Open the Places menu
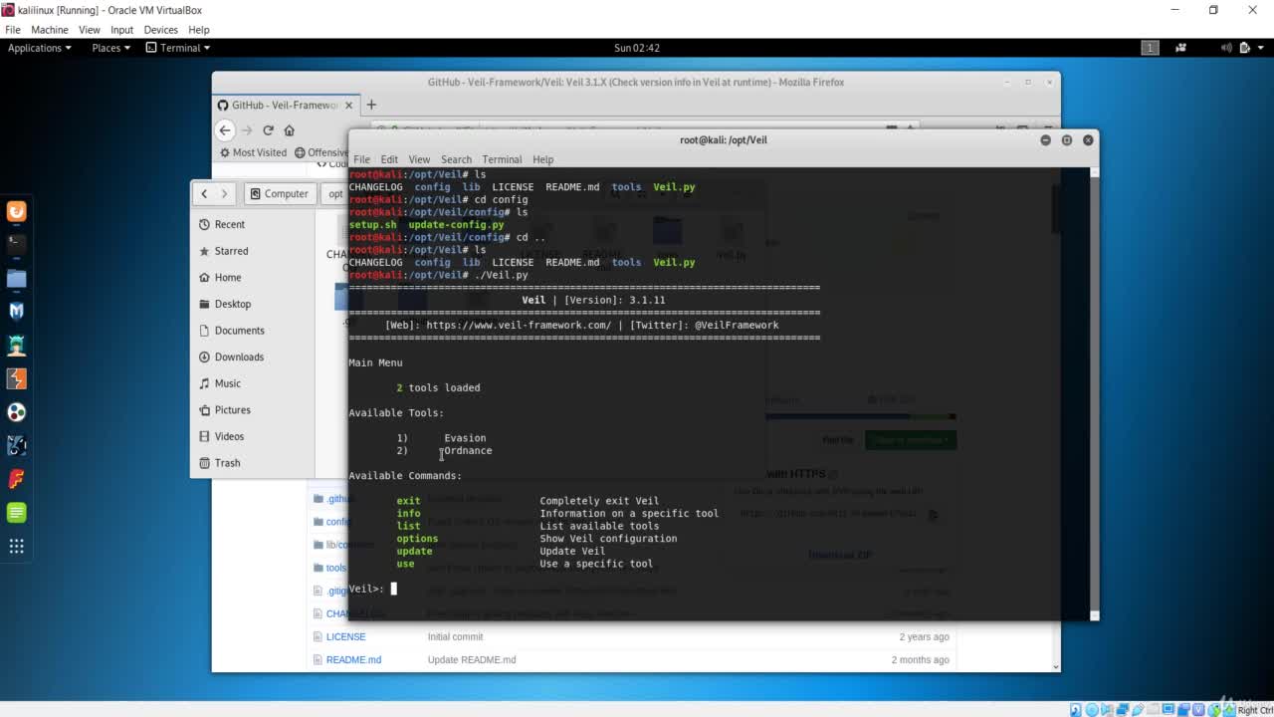Screen dimensions: 1274x717 tap(110, 48)
